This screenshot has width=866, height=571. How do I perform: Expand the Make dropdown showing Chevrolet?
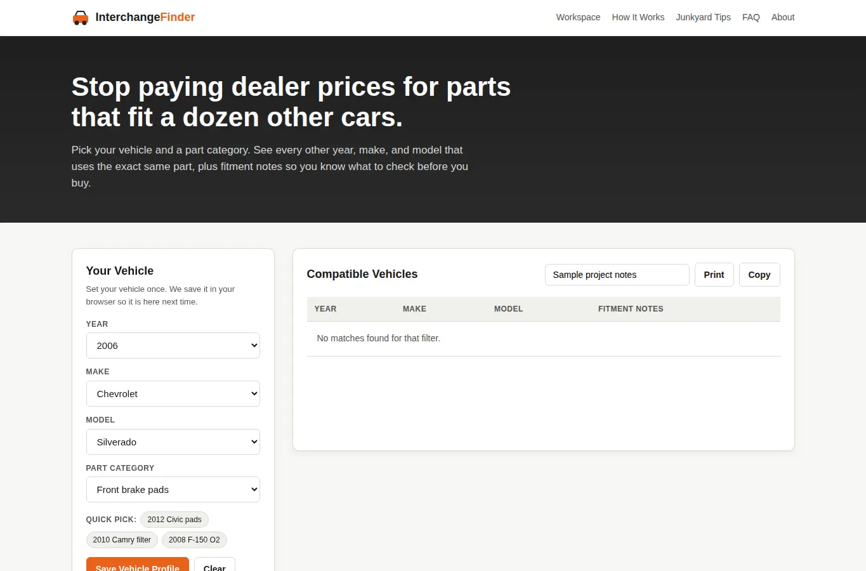click(x=173, y=394)
